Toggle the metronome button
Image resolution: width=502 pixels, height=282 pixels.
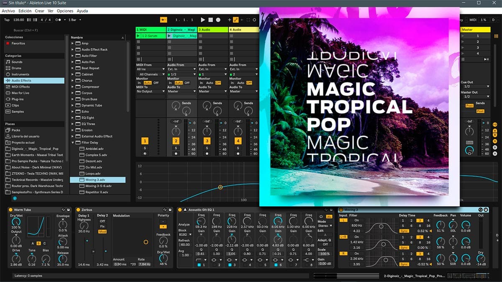click(59, 20)
